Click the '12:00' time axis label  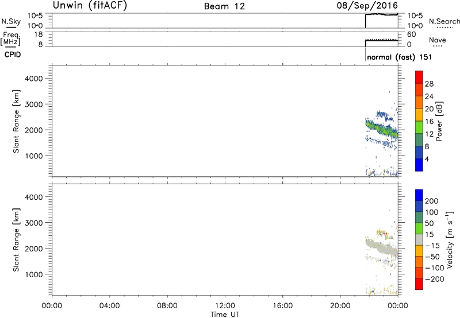pos(225,306)
